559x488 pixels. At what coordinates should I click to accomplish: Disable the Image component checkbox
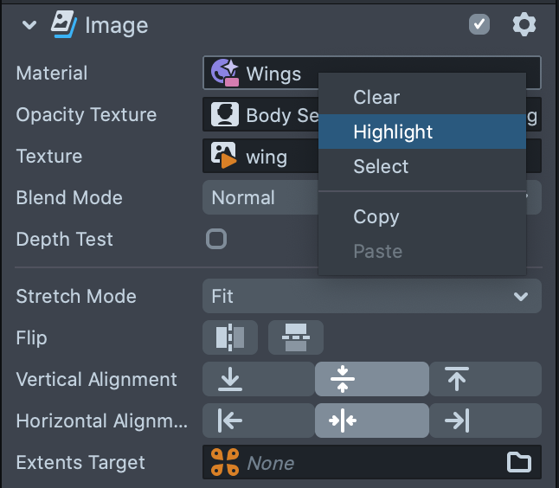479,24
